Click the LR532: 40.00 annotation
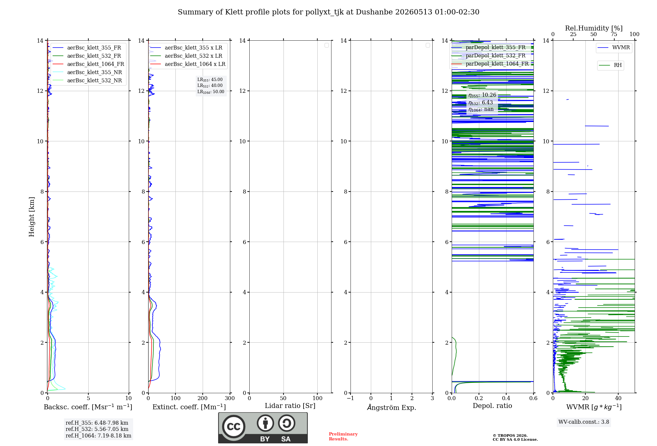 (210, 86)
